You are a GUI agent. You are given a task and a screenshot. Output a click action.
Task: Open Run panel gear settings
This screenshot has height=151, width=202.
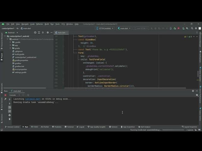[x=193, y=91]
